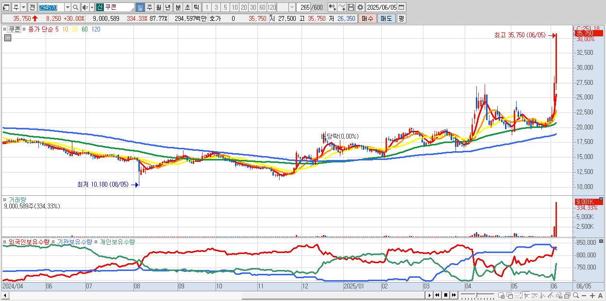Select the 분 (minute) period toggle
The width and height of the screenshot is (606, 301).
(178, 7)
